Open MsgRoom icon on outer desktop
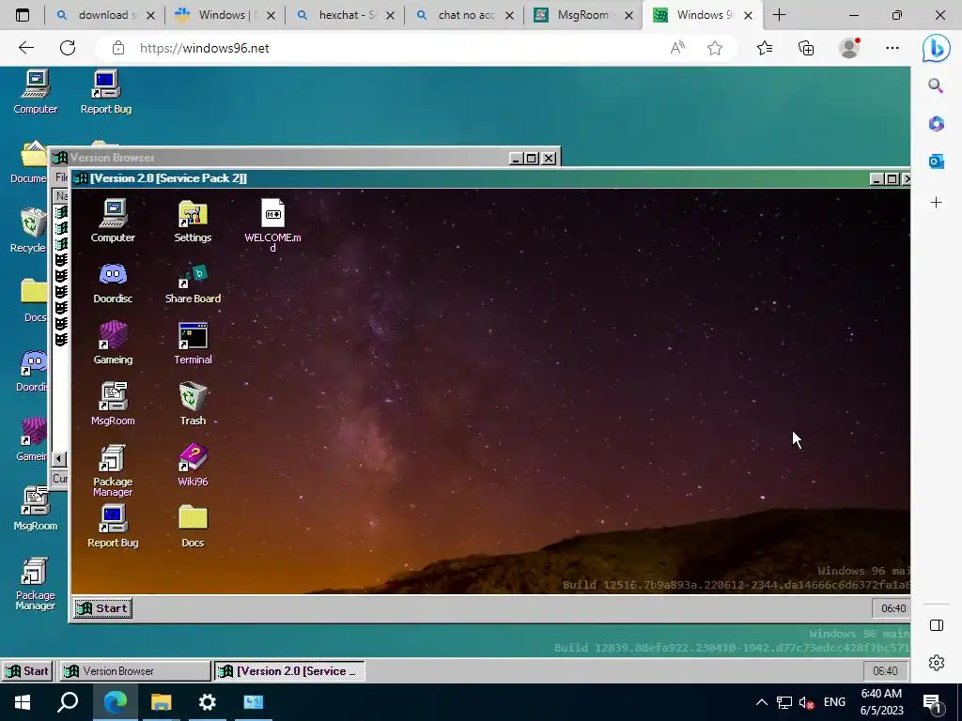 click(x=35, y=508)
